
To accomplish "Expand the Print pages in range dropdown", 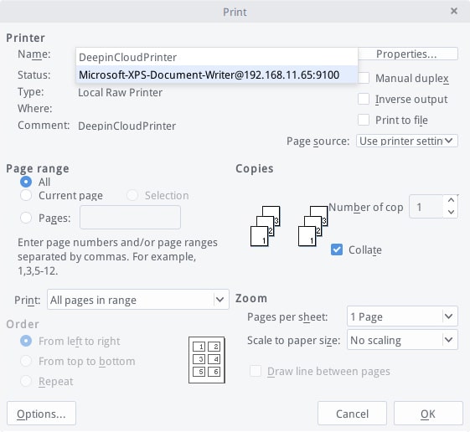I will pyautogui.click(x=138, y=299).
